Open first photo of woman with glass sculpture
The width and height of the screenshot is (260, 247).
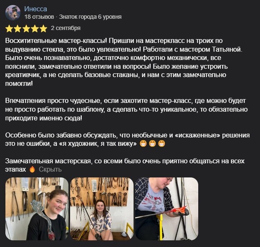37,209
